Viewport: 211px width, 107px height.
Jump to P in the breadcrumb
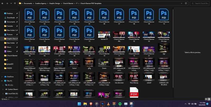click(77, 3)
